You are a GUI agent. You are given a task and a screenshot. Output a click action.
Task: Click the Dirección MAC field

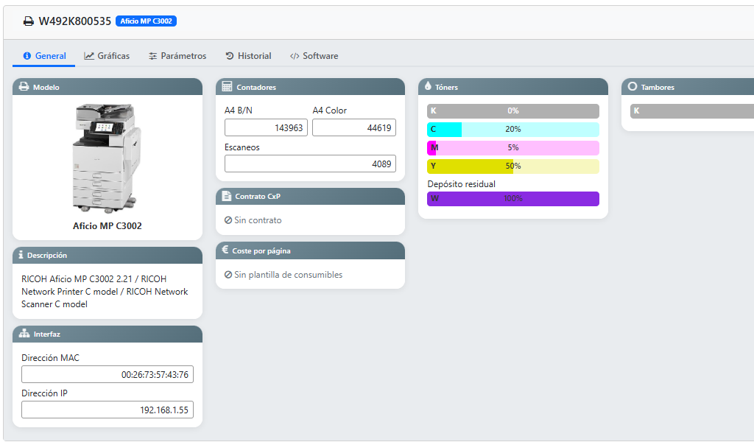tap(108, 375)
